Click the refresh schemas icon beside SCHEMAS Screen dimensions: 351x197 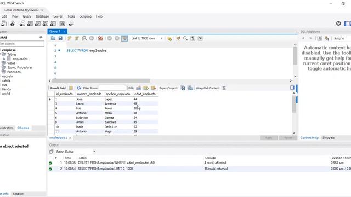click(x=41, y=38)
